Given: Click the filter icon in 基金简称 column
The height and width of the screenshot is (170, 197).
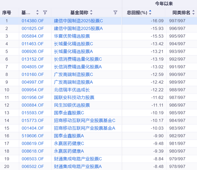Looking at the screenshot, I should (x=116, y=13).
